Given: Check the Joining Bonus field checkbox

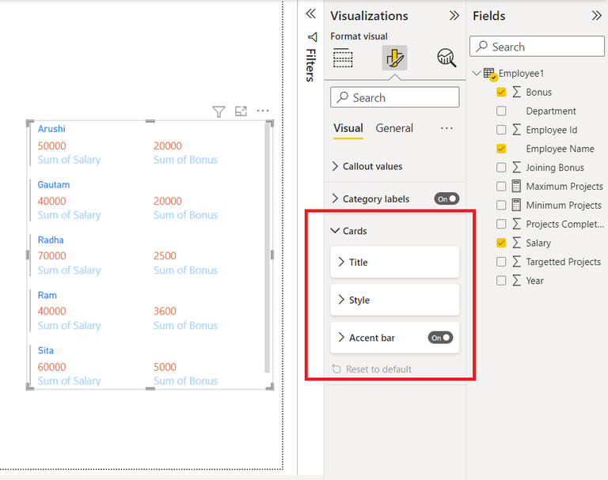Looking at the screenshot, I should (501, 168).
